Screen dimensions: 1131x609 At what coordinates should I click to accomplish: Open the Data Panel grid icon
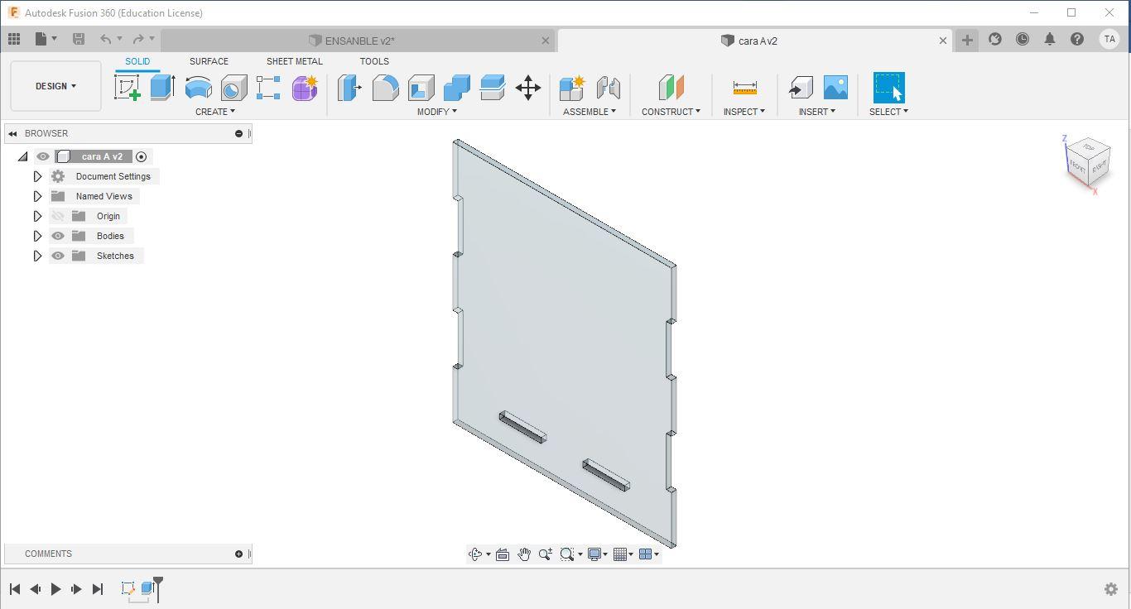(14, 39)
